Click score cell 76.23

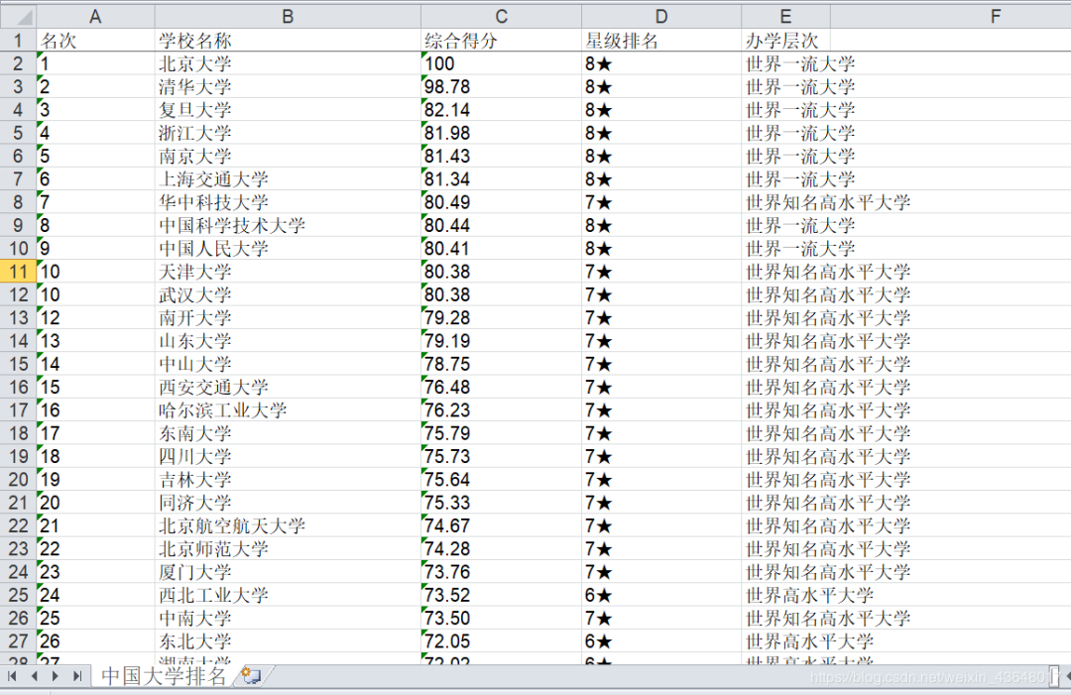click(501, 410)
